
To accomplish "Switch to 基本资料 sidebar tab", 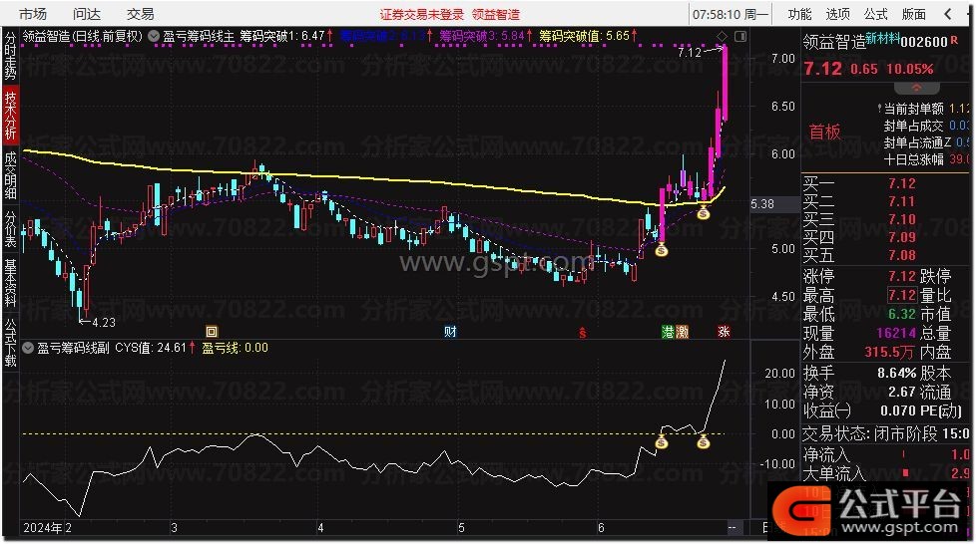I will tap(11, 283).
